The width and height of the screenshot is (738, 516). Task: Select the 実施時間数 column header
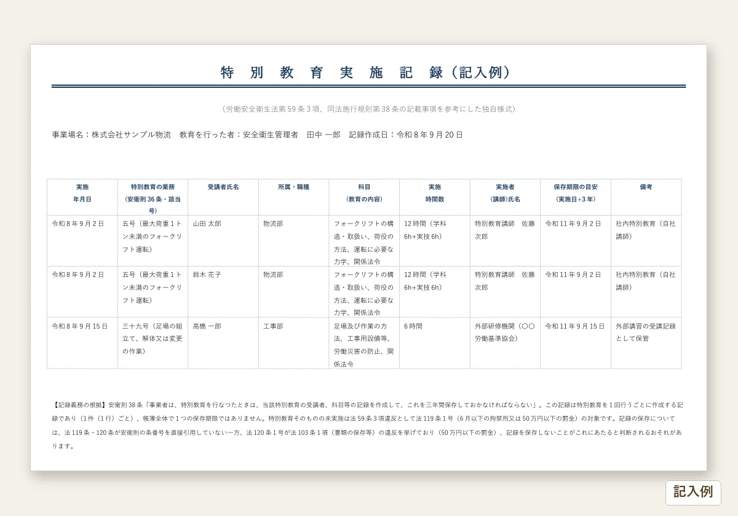click(435, 197)
